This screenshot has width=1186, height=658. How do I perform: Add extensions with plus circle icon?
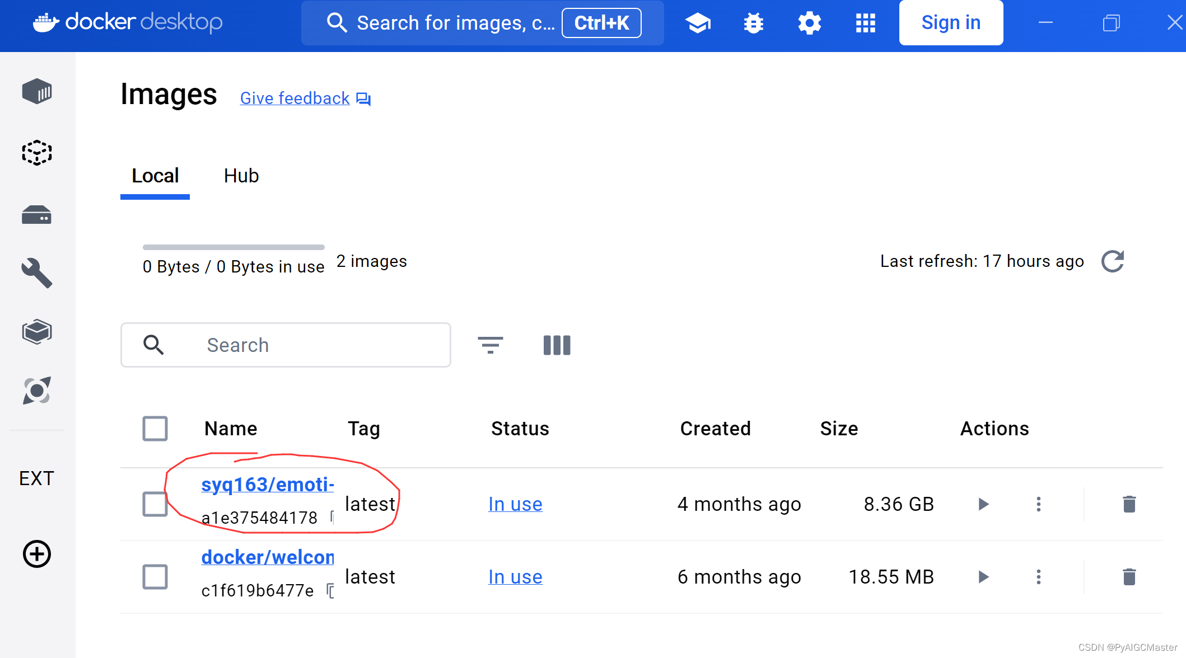pos(37,554)
